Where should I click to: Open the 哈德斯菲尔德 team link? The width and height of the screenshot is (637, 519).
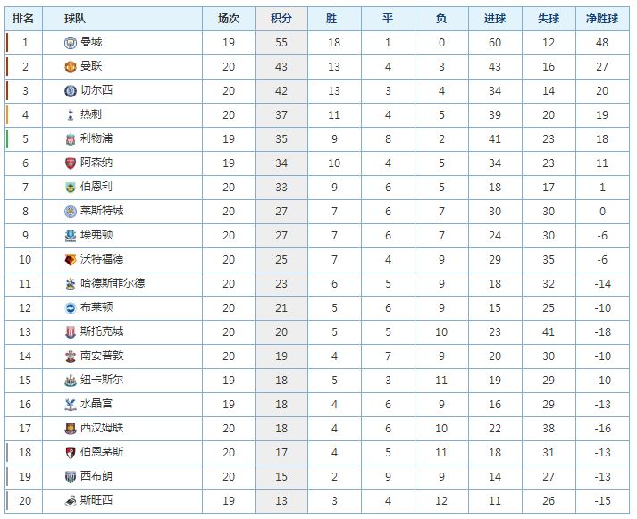113,283
